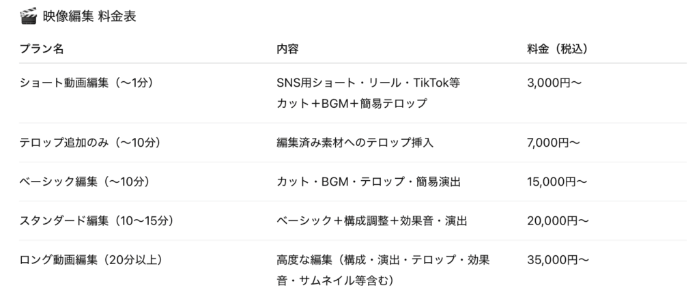Click the clapperboard emoji icon
This screenshot has width=699, height=303.
point(29,16)
